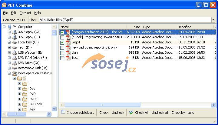Expand the !Dev folder node
218x125 pixels.
[19, 89]
